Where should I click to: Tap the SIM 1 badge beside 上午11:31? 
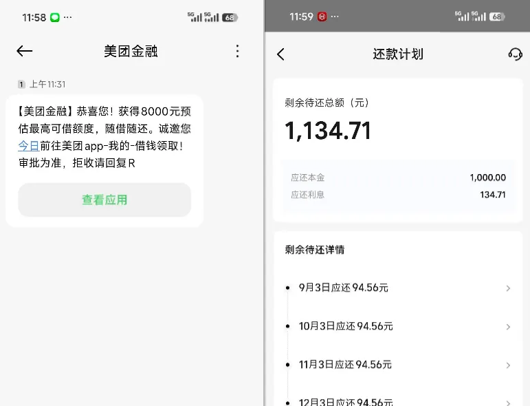[x=21, y=84]
